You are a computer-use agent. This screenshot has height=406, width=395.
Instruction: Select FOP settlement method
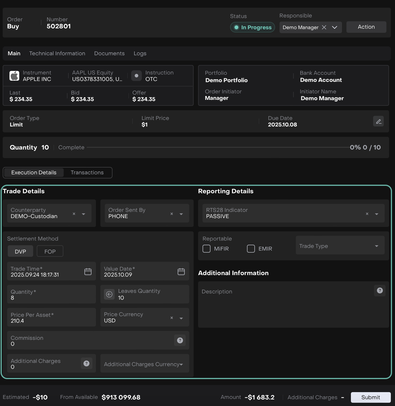coord(50,251)
